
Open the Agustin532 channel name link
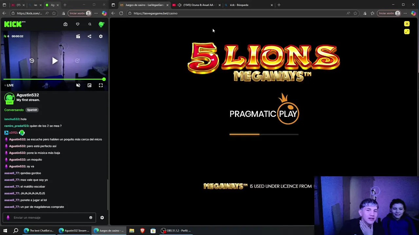[28, 95]
